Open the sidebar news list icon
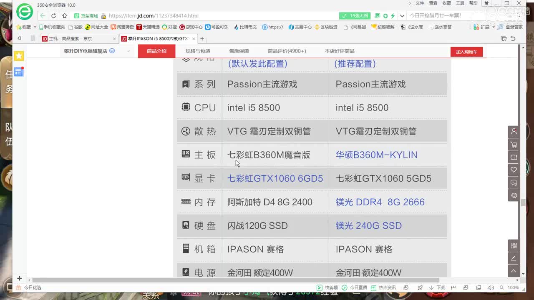This screenshot has width=534, height=300. pyautogui.click(x=19, y=72)
